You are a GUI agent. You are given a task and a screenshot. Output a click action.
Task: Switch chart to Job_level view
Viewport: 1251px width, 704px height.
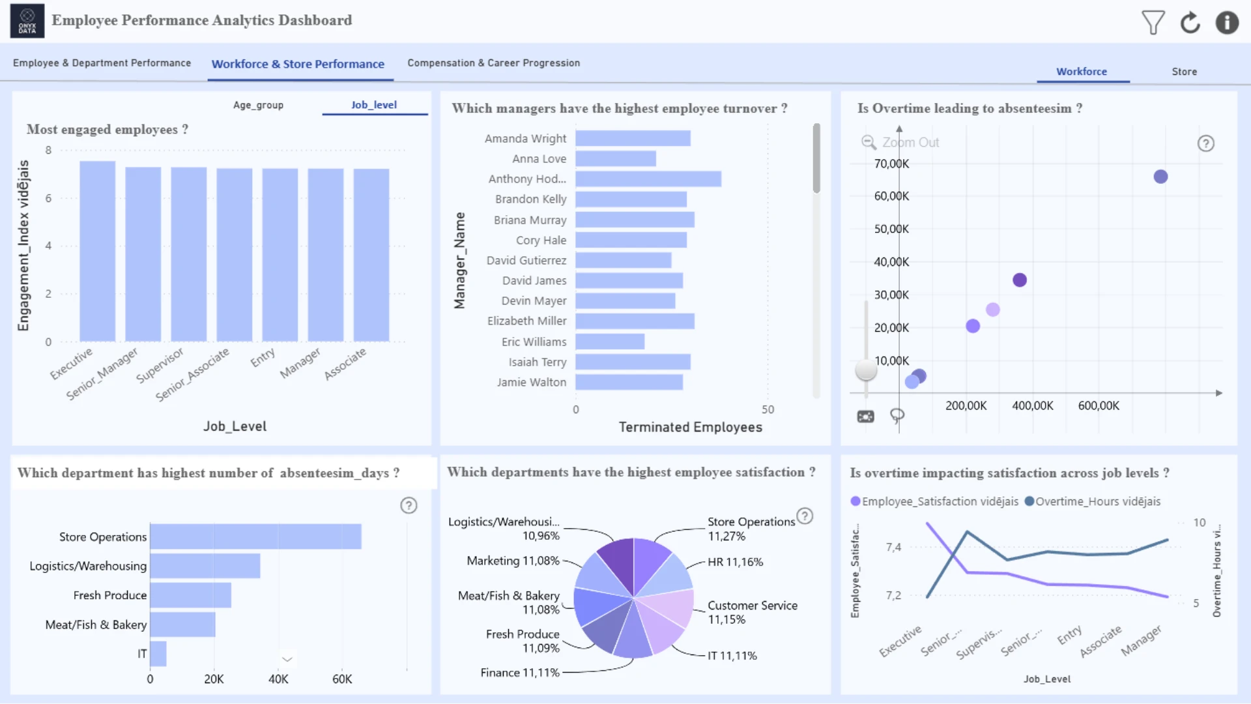pos(374,105)
